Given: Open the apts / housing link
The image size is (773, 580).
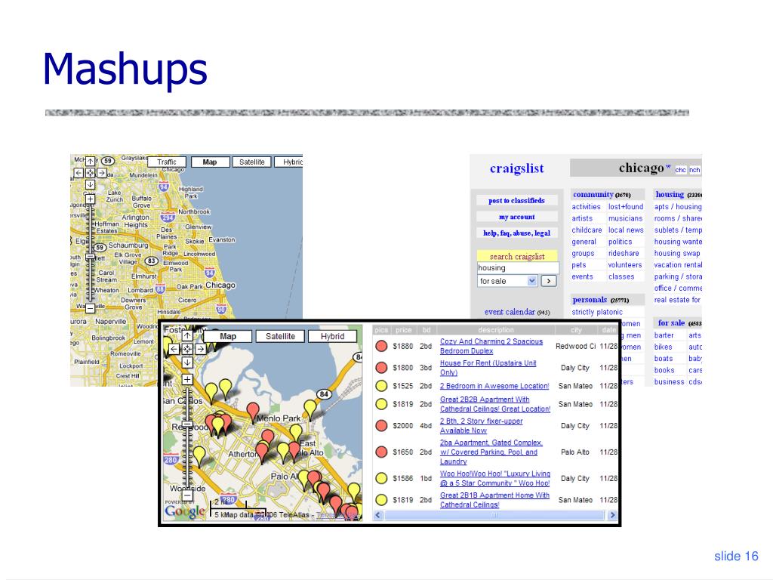Looking at the screenshot, I should click(678, 207).
